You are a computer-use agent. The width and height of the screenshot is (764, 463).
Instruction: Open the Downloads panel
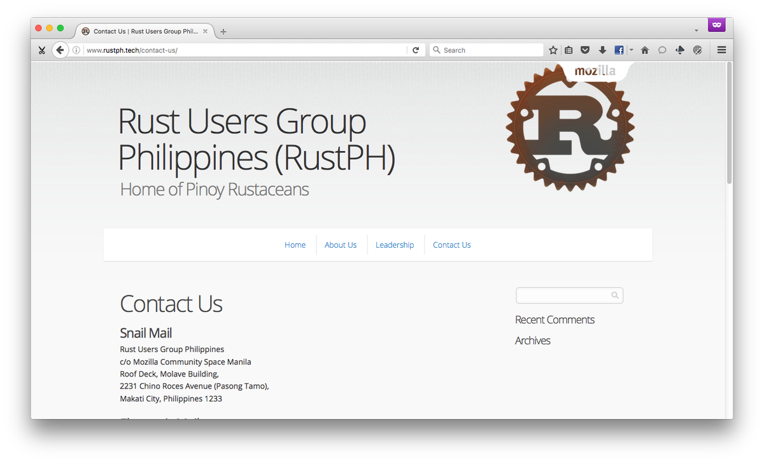click(x=602, y=50)
